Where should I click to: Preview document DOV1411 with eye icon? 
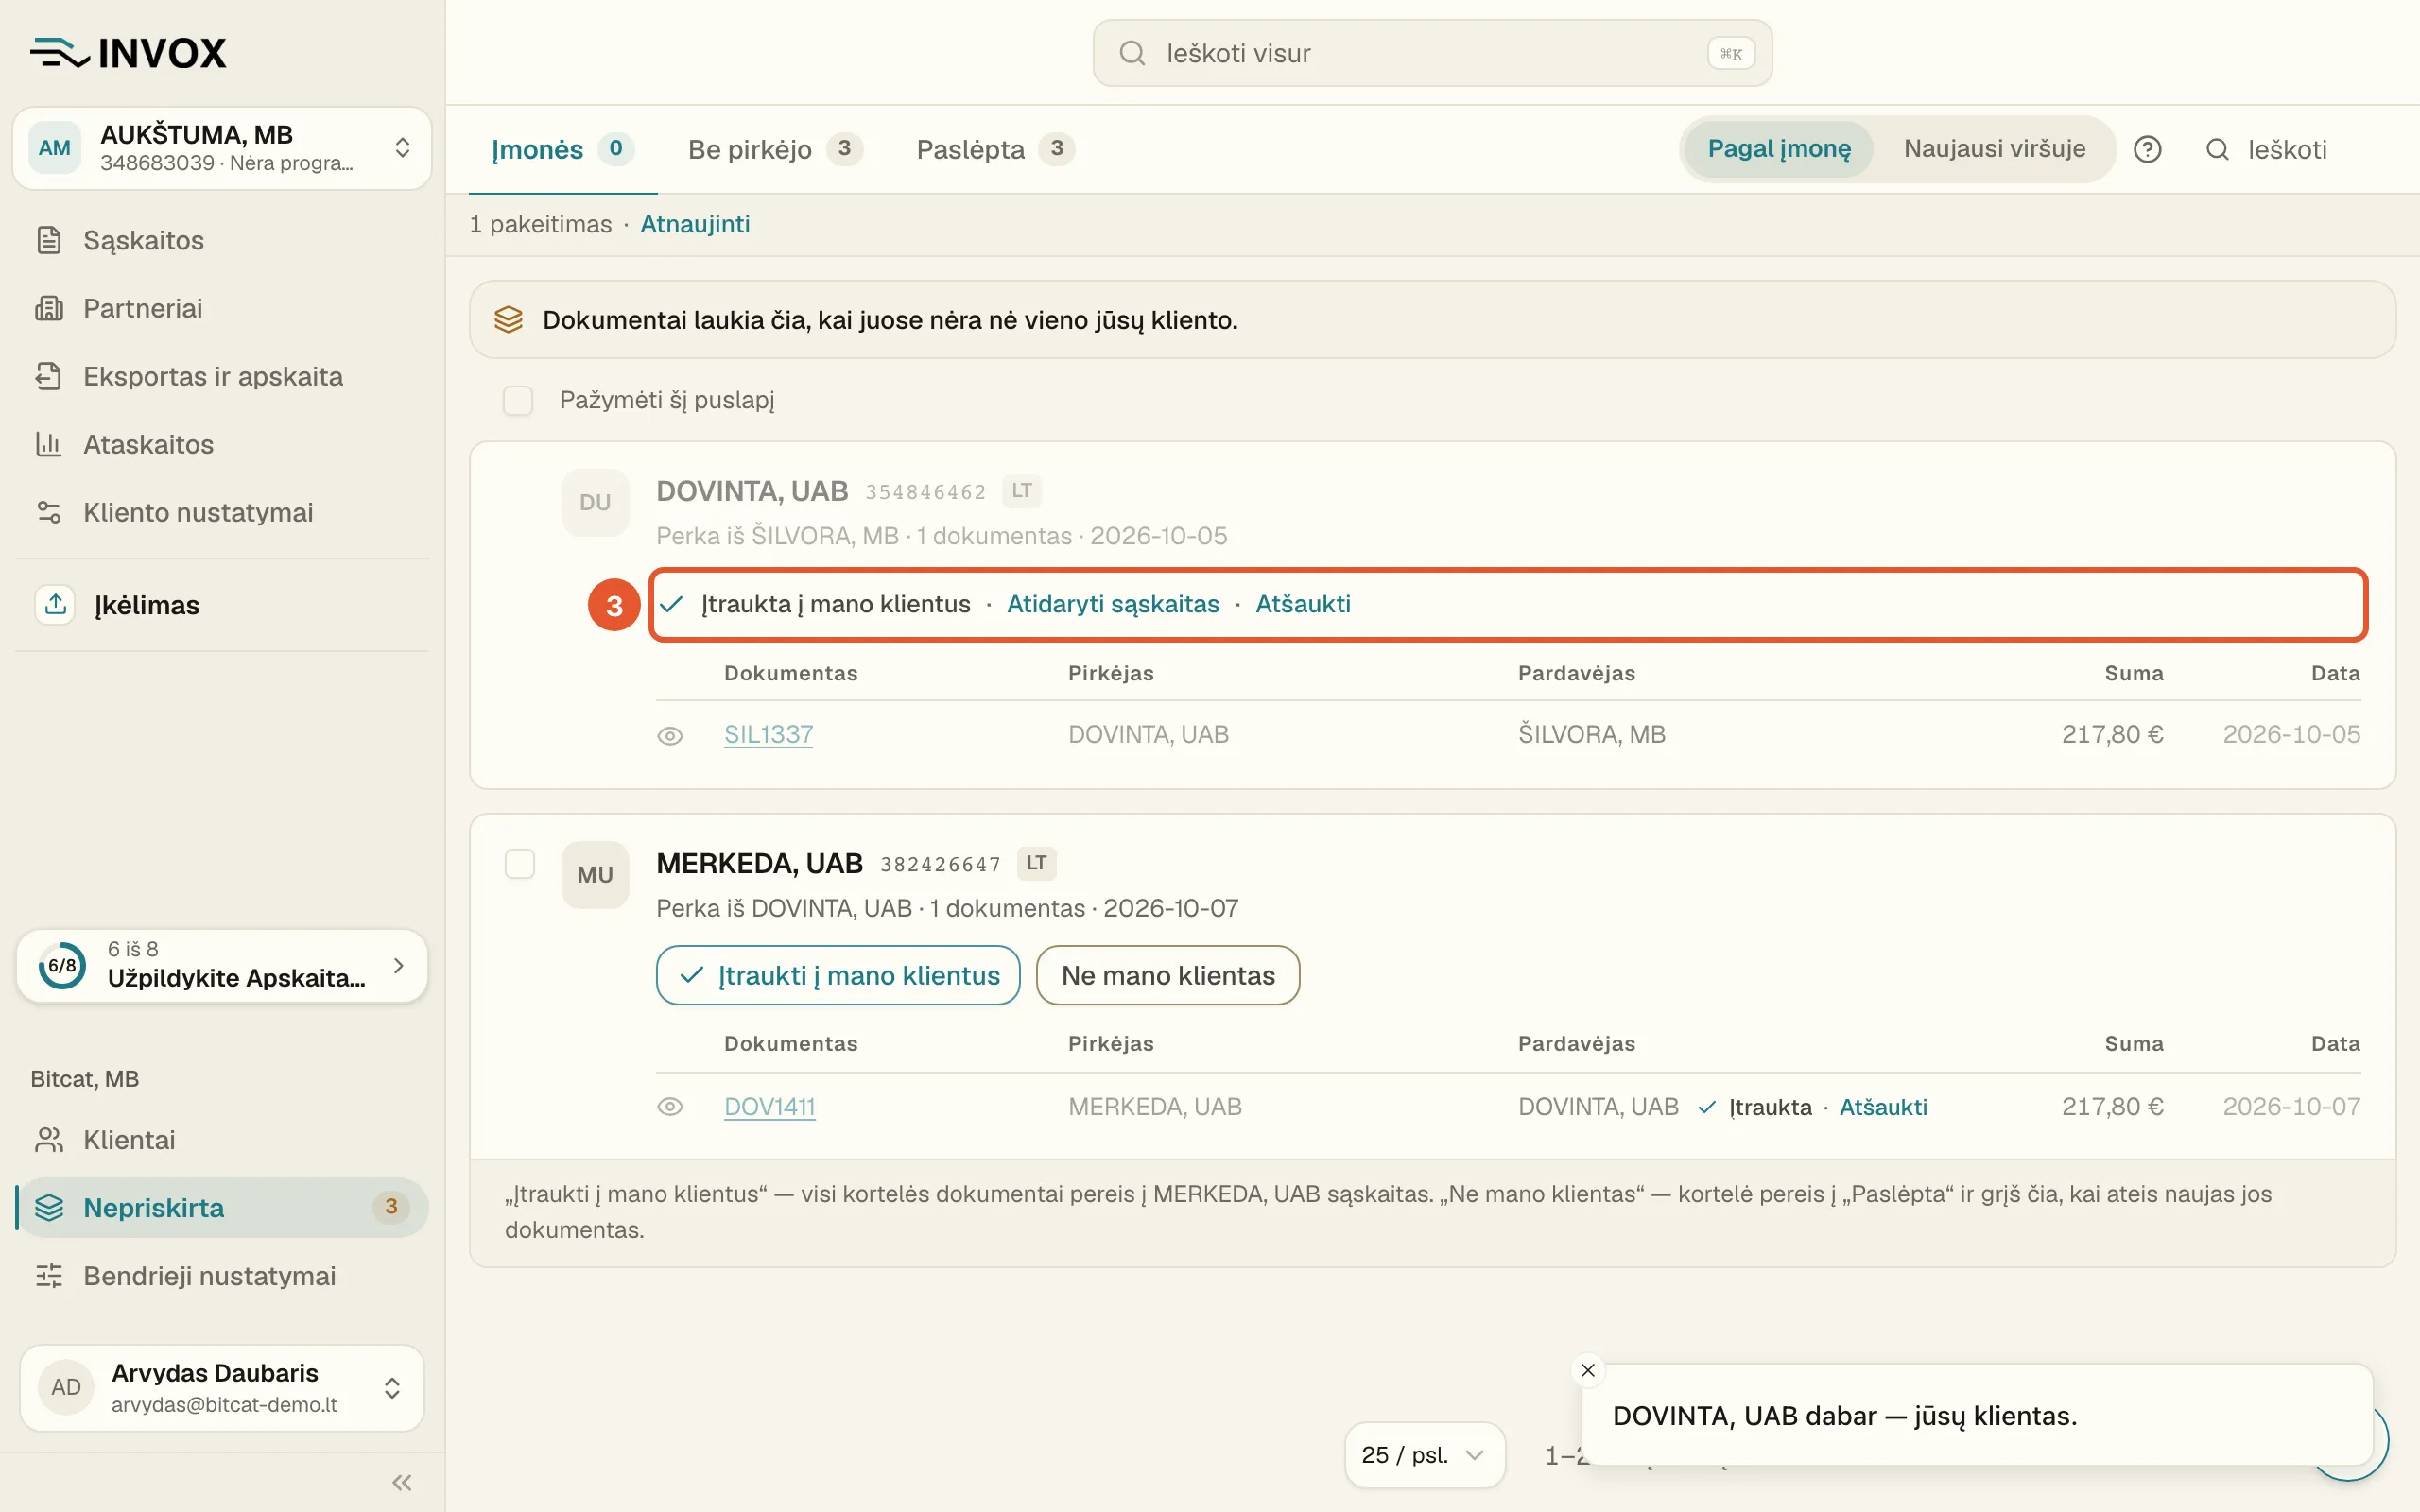[x=670, y=1107]
